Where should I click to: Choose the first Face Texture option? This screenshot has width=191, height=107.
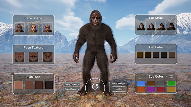tap(19, 57)
